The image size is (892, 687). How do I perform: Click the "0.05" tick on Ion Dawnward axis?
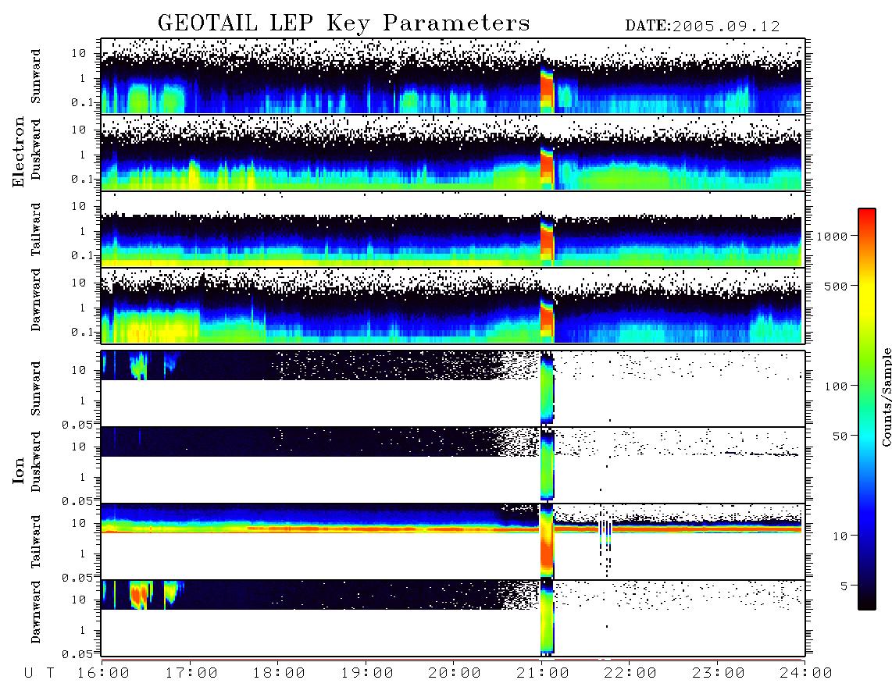coord(77,654)
